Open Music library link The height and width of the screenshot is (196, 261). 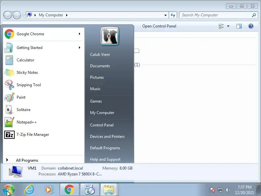(95, 89)
